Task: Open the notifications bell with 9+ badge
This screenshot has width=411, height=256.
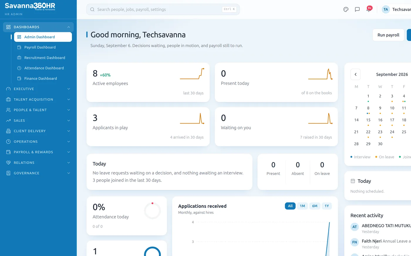Action: pyautogui.click(x=369, y=9)
